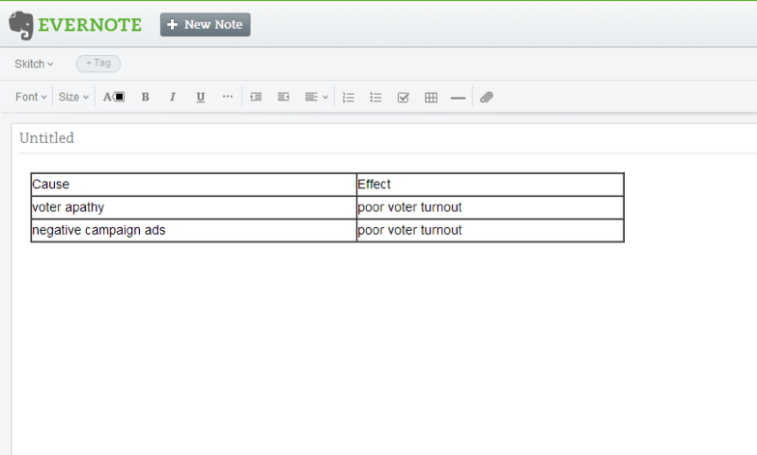Decrease indent of the text

[283, 97]
